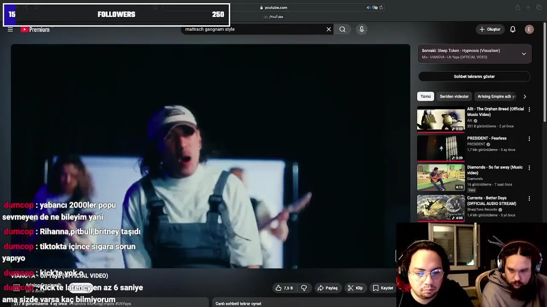Save the video with Kaydet
This screenshot has width=547, height=307.
pyautogui.click(x=383, y=288)
